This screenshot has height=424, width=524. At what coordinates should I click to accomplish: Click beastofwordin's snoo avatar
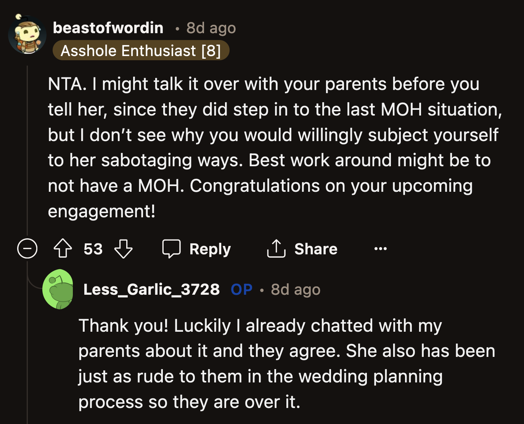[x=27, y=34]
